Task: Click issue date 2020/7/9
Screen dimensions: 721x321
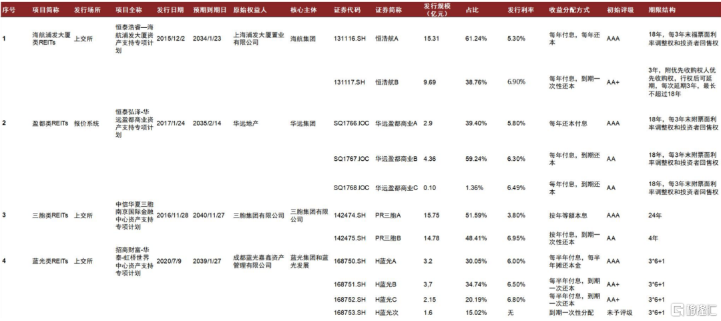Action: pos(169,261)
